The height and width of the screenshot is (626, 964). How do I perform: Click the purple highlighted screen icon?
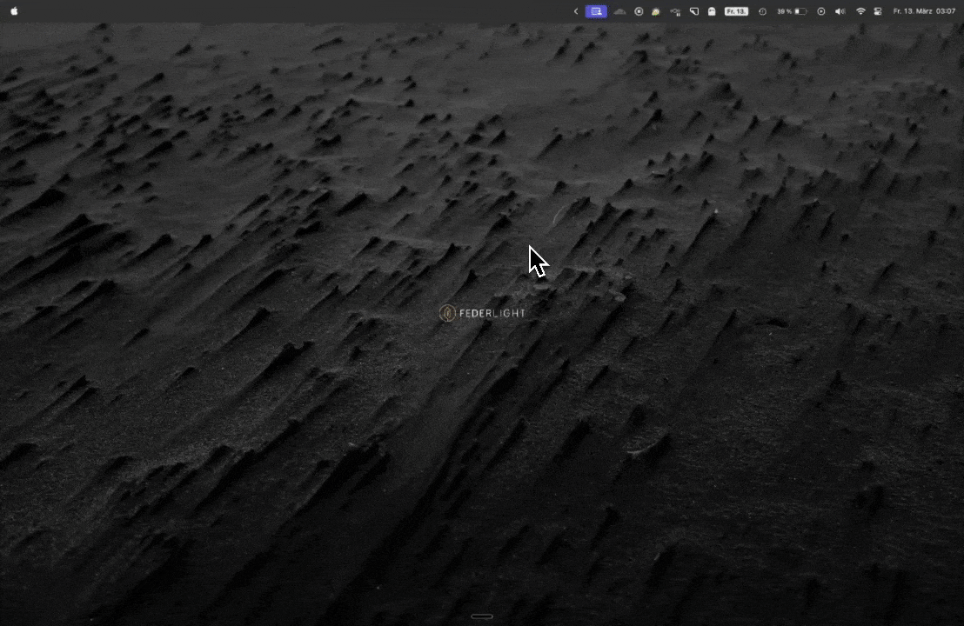[596, 11]
